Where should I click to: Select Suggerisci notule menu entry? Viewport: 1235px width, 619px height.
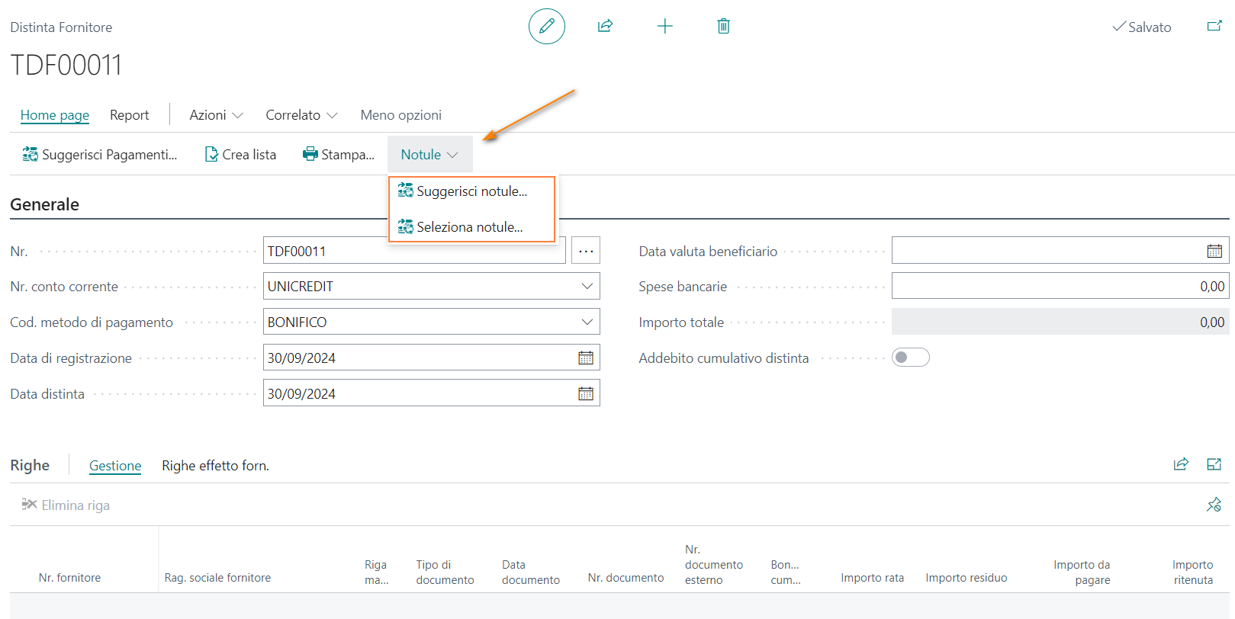471,191
